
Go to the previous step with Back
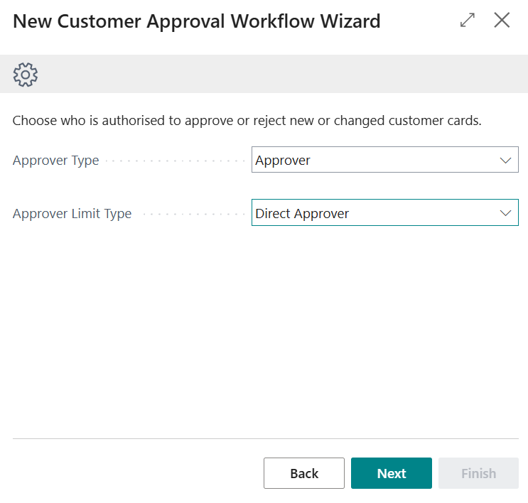(304, 473)
